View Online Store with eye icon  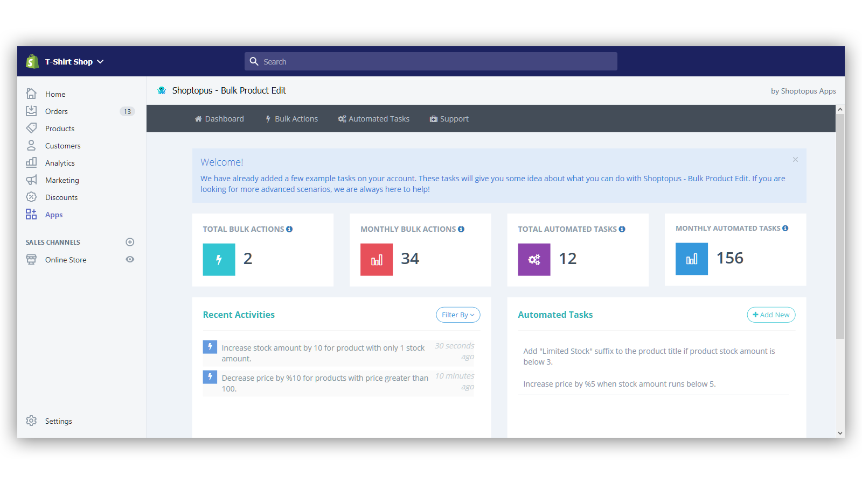130,259
